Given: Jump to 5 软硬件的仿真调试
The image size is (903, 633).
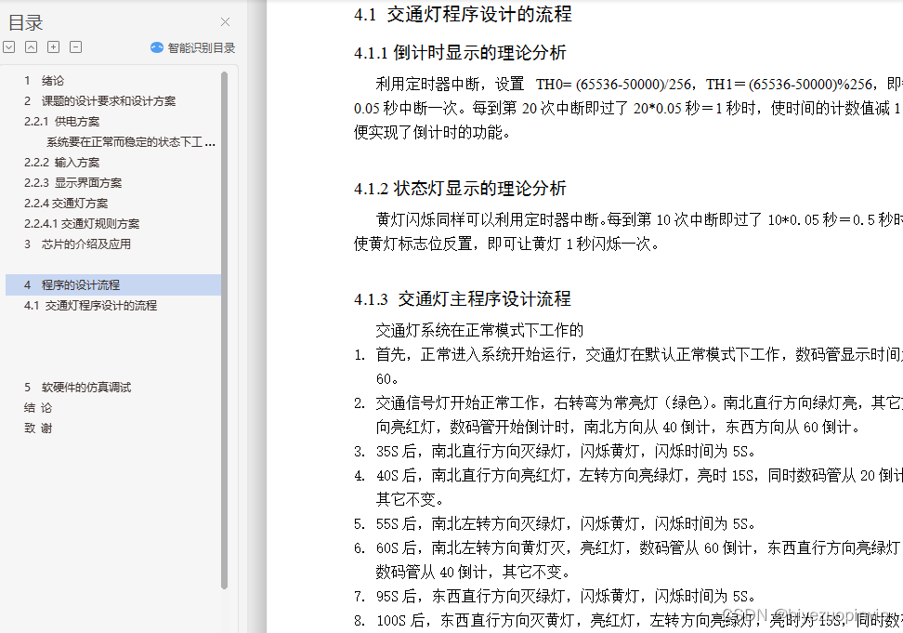Looking at the screenshot, I should point(77,387).
